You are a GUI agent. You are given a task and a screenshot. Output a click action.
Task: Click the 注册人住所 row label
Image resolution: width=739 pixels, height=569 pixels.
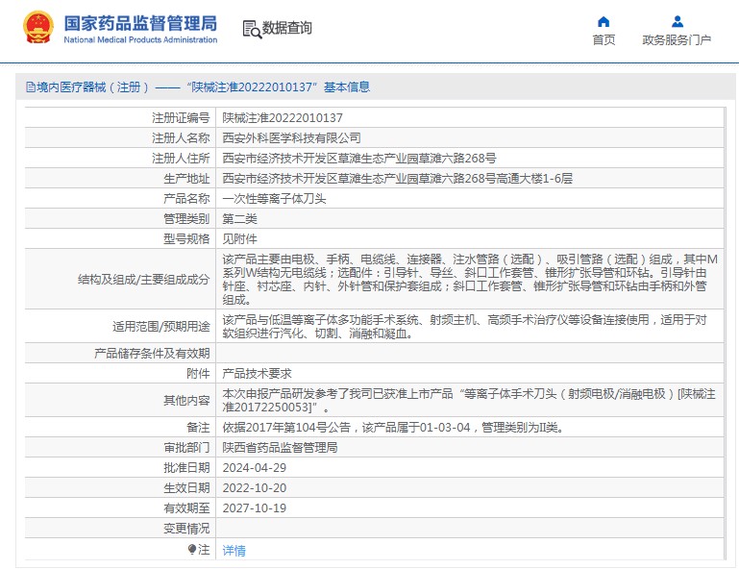tap(181, 159)
